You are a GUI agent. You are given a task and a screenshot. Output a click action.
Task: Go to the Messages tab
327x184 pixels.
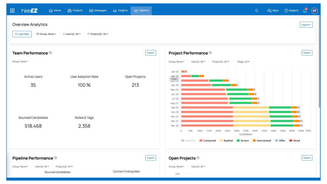[x=98, y=11]
